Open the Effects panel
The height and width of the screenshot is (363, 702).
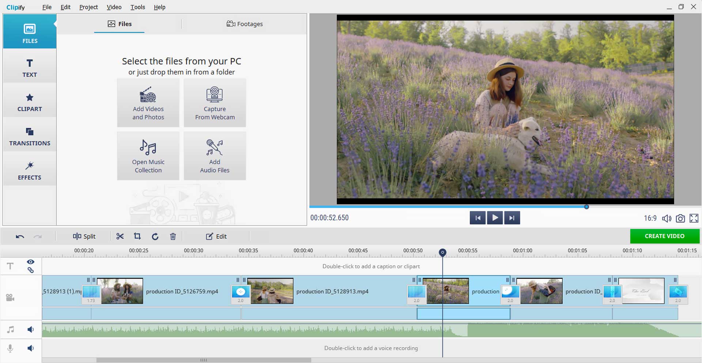click(30, 171)
